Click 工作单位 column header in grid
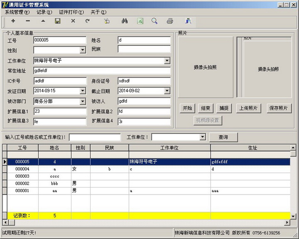Image resolution: width=299 pixels, height=239 pixels. [169, 148]
